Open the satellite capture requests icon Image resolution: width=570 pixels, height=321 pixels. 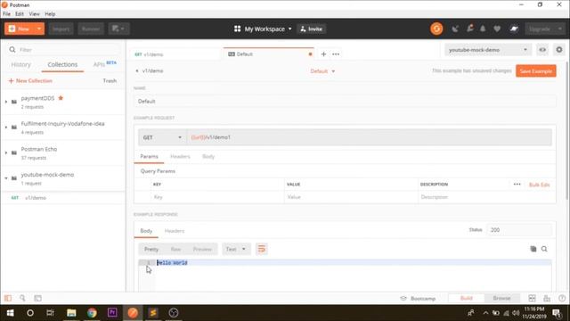(x=455, y=29)
